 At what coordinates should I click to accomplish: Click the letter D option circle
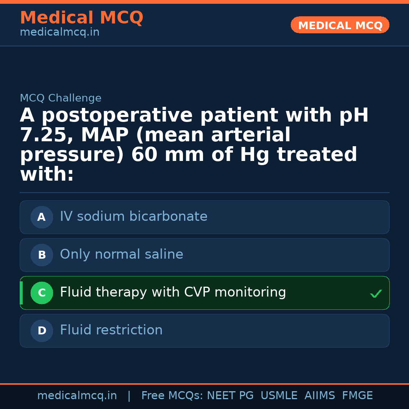click(x=42, y=331)
